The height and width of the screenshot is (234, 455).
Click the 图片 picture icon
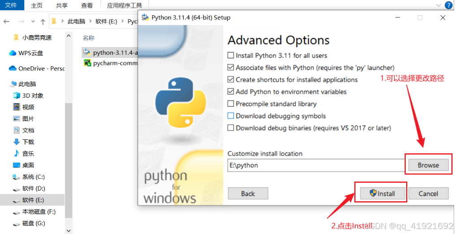tap(17, 119)
